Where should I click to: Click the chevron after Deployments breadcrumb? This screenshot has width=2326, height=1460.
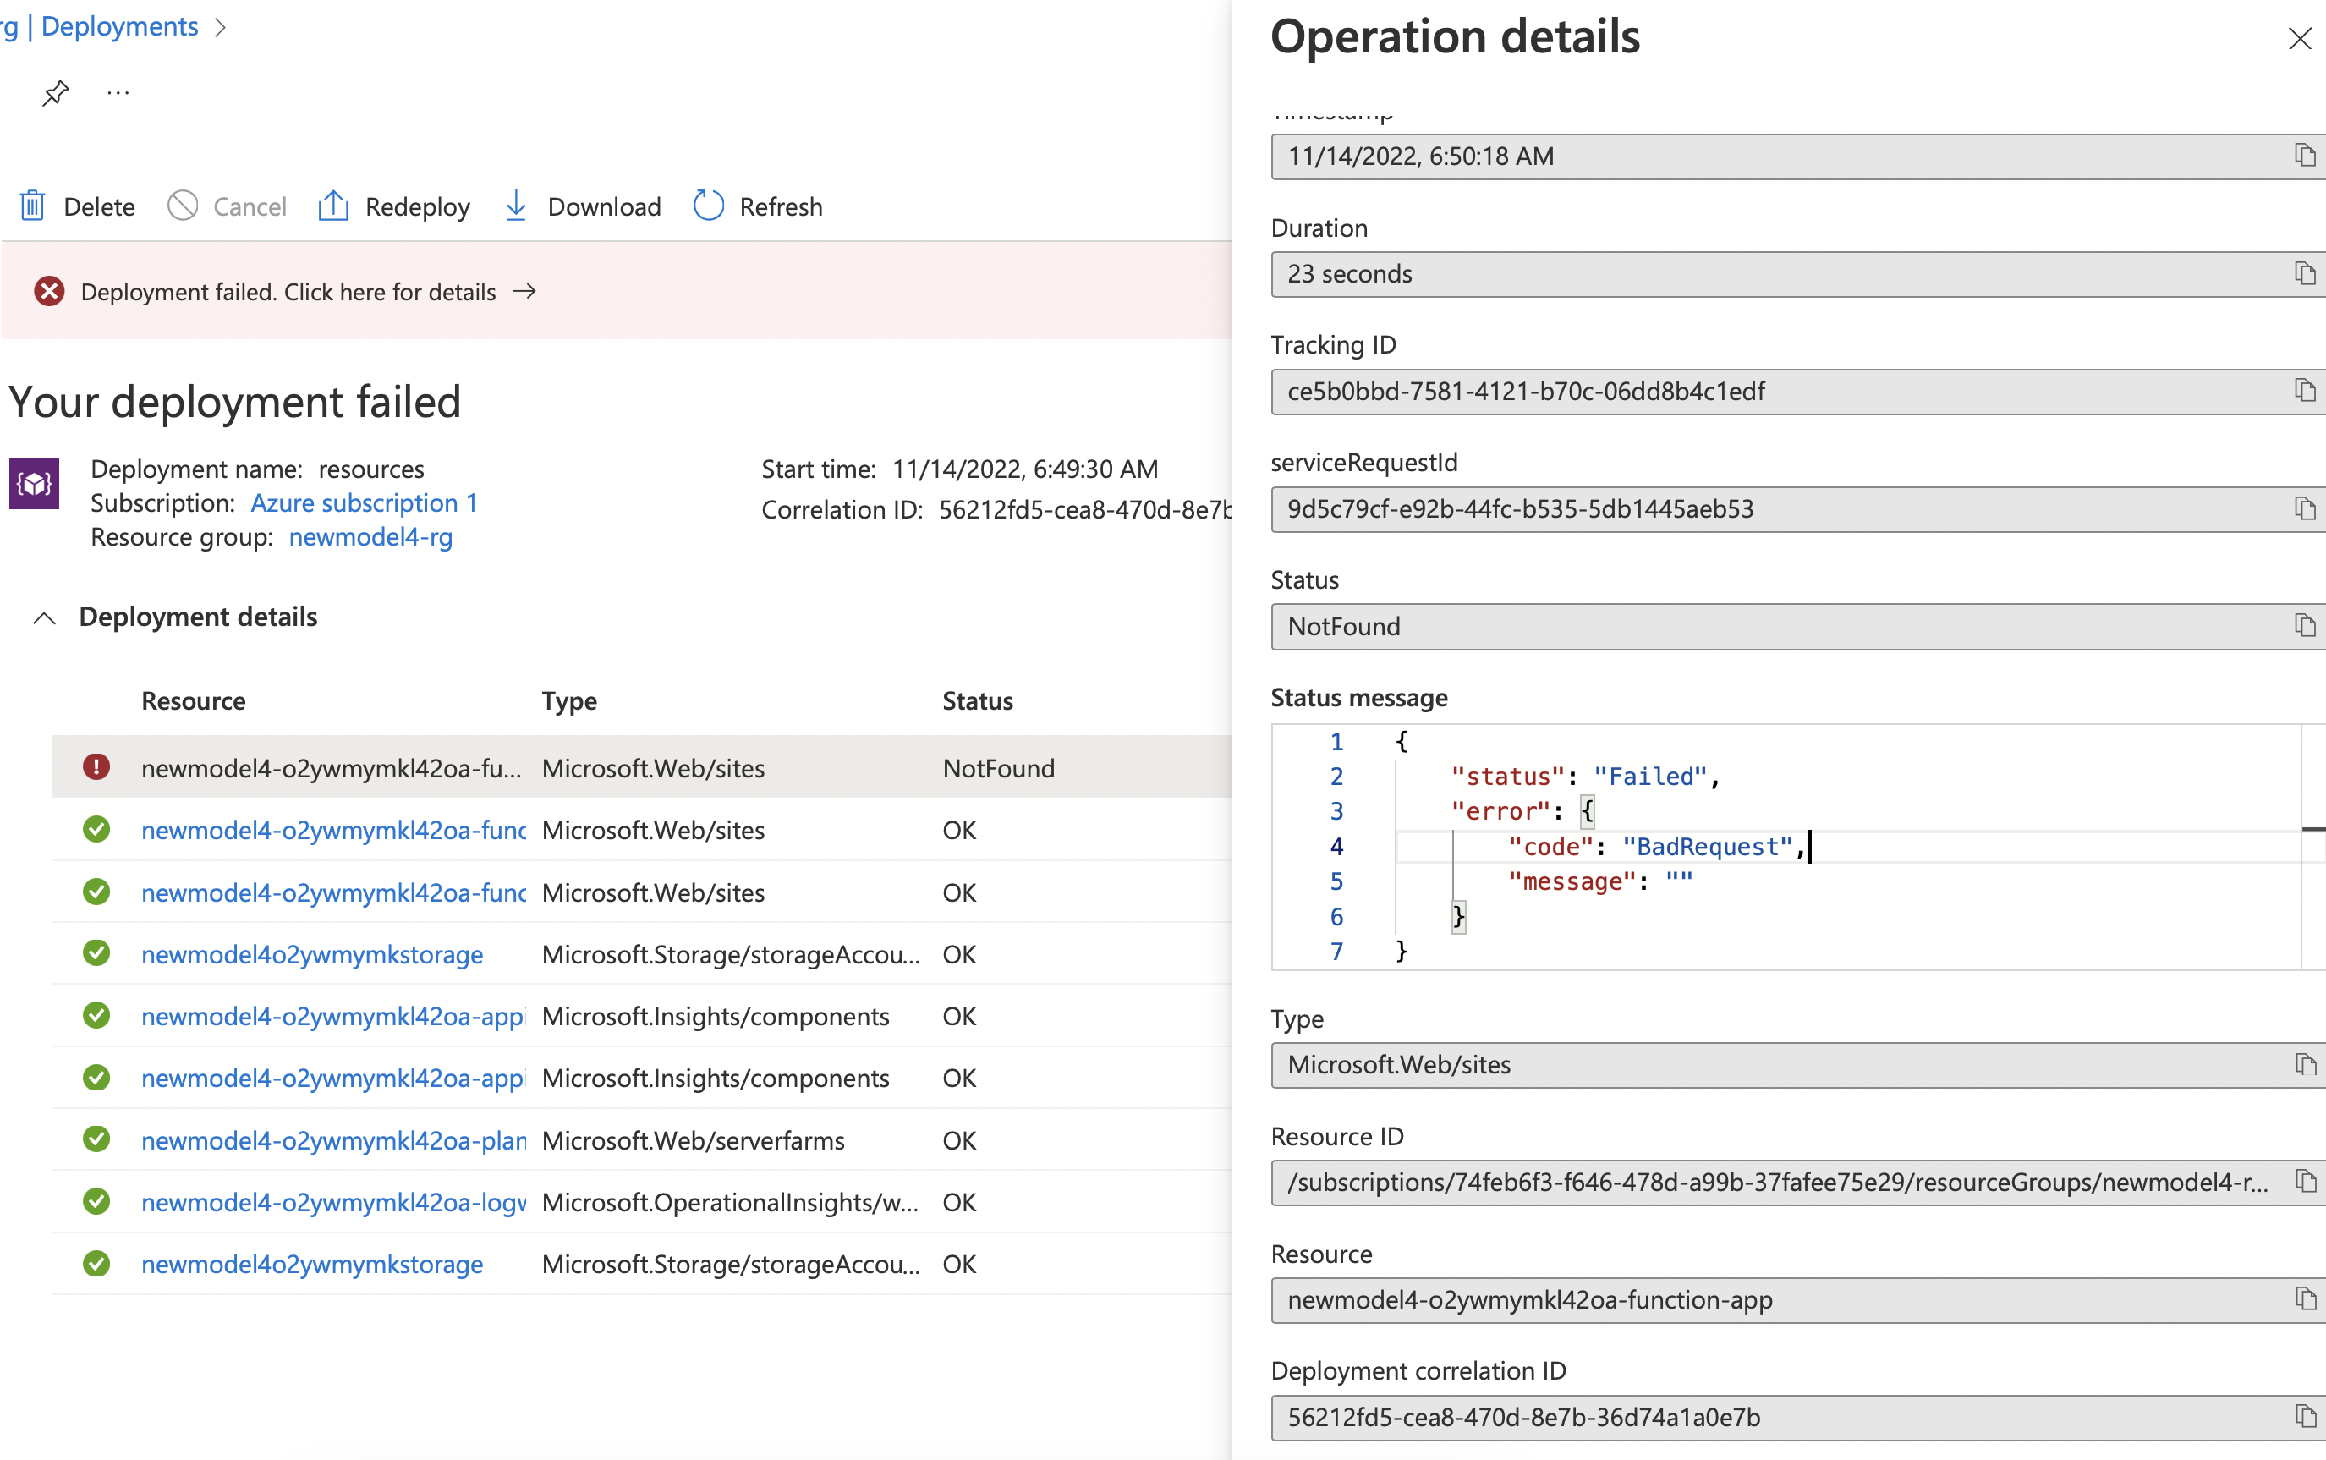(220, 26)
